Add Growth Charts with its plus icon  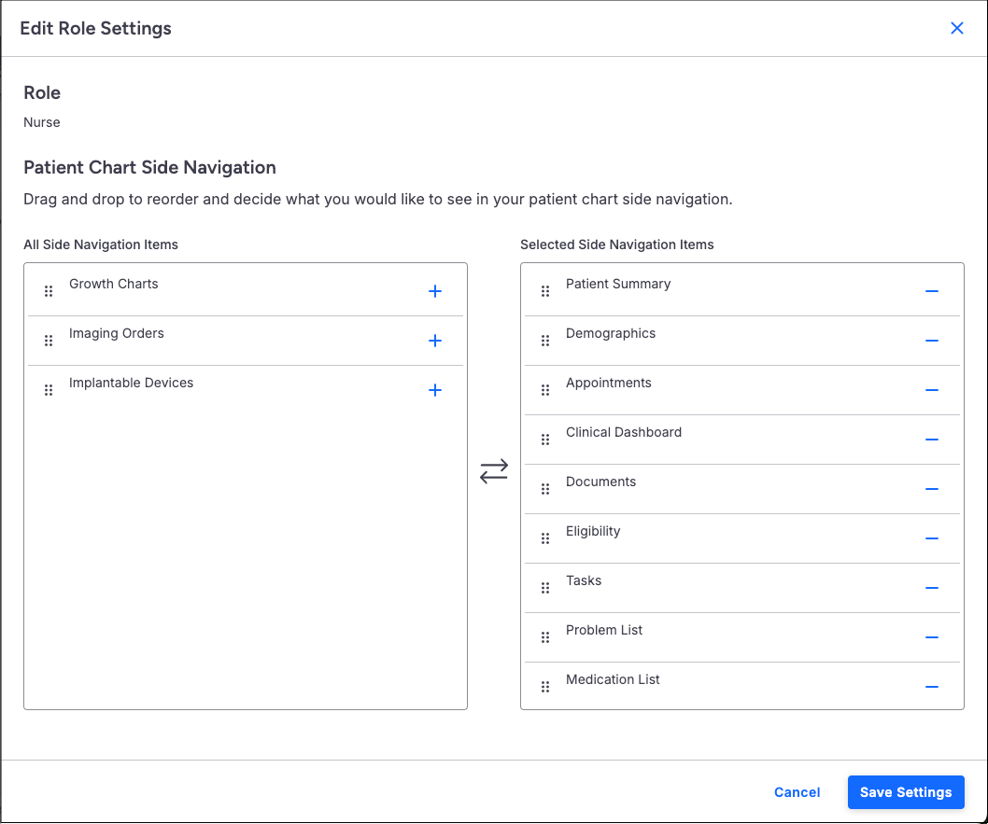434,291
